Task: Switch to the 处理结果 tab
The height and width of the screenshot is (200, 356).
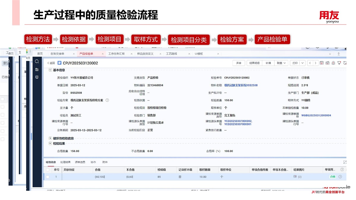Action: click(x=65, y=162)
